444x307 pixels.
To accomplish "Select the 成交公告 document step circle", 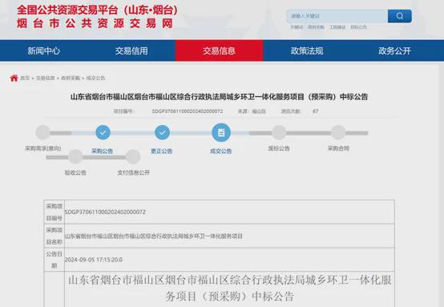I will coord(221,132).
